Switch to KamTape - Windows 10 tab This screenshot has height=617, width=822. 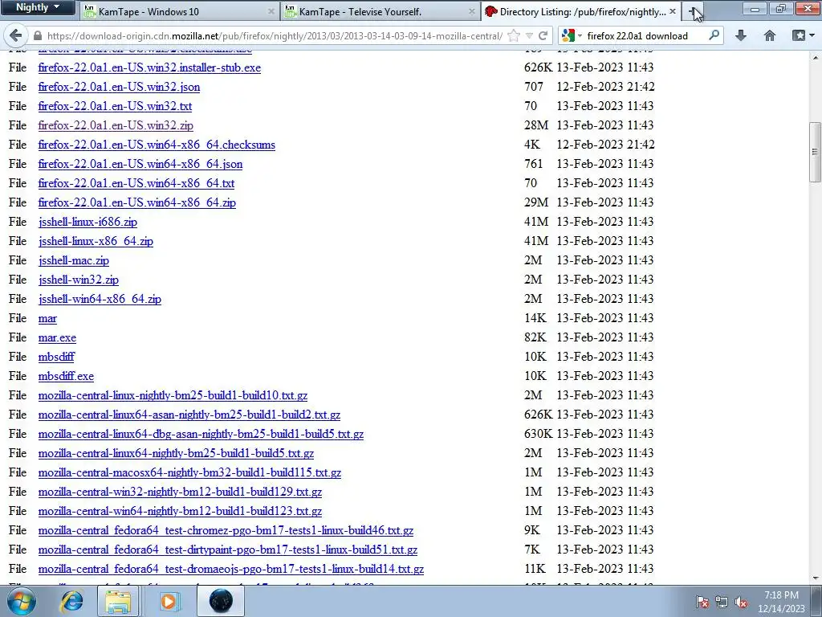tap(180, 11)
